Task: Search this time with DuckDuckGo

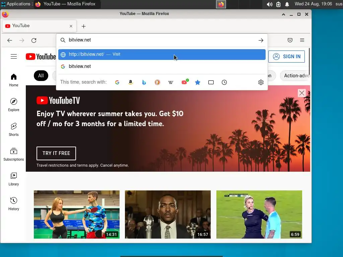Action: [157, 82]
